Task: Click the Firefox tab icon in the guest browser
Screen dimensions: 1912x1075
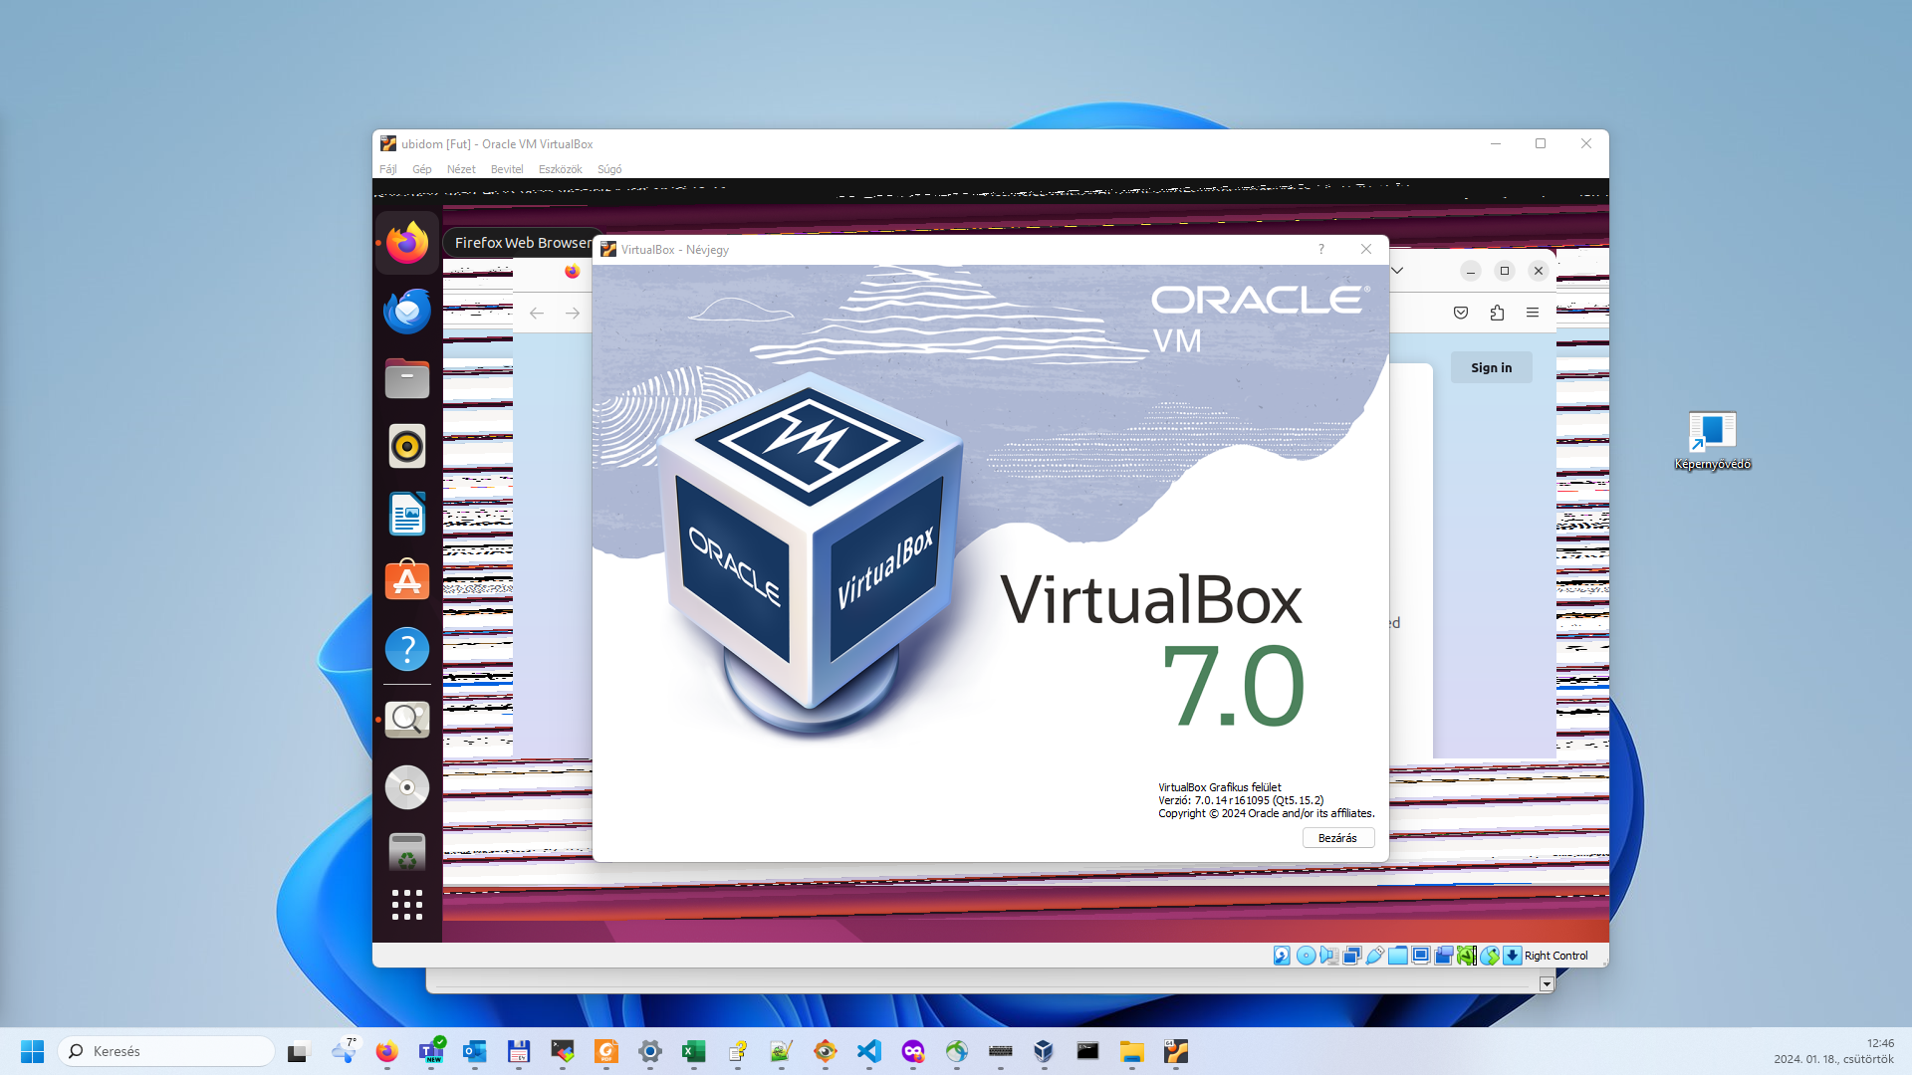Action: [x=572, y=271]
